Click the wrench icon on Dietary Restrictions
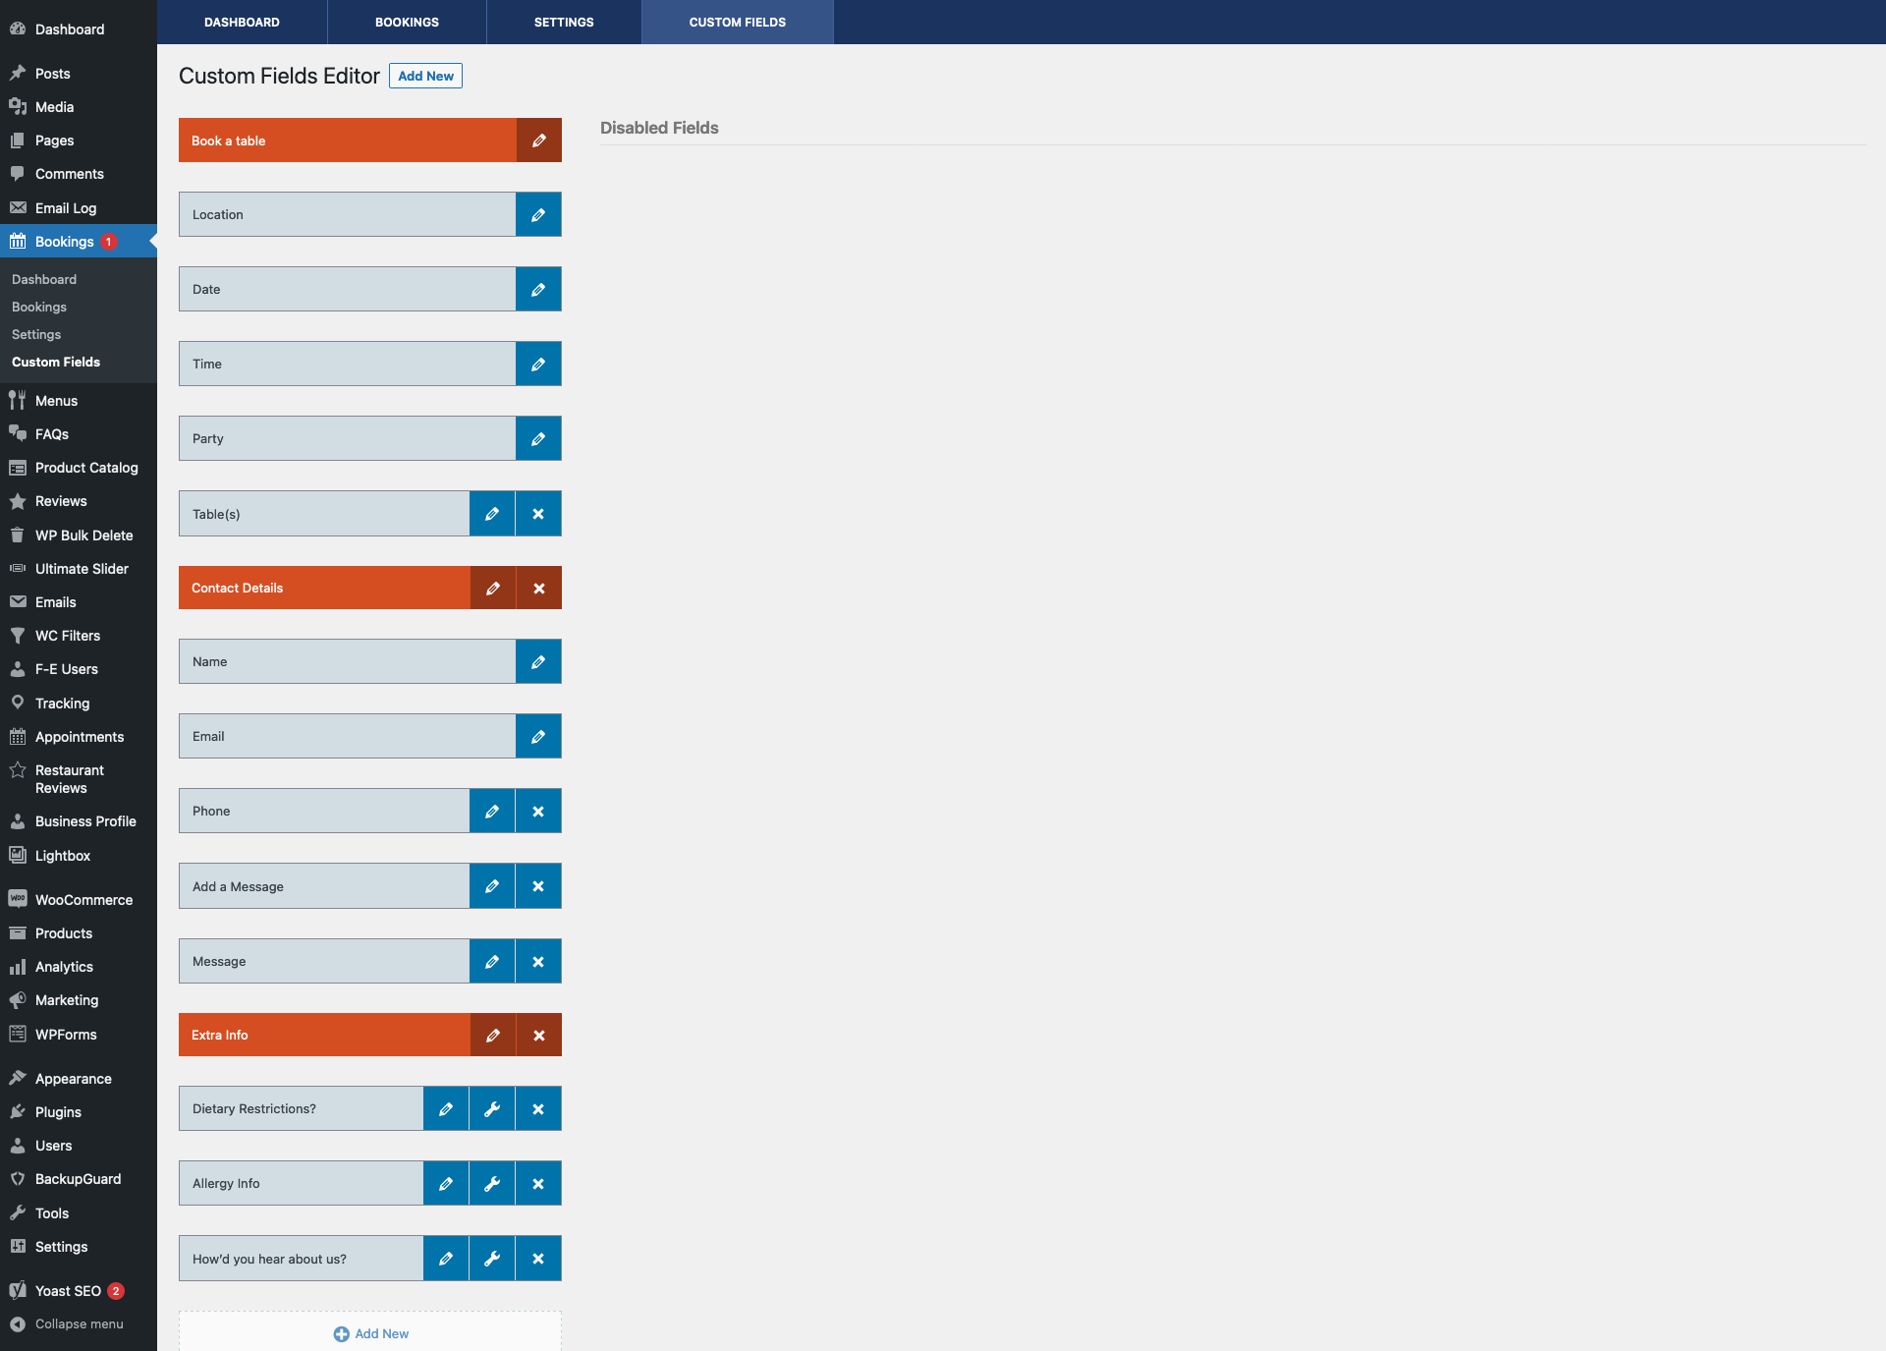The height and width of the screenshot is (1351, 1886). click(493, 1108)
